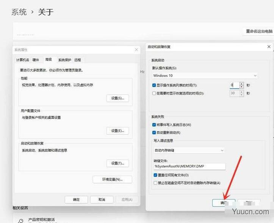Click the dump file path MEMORY.DMP field
Viewport: 274px width, 223px height.
point(189,166)
